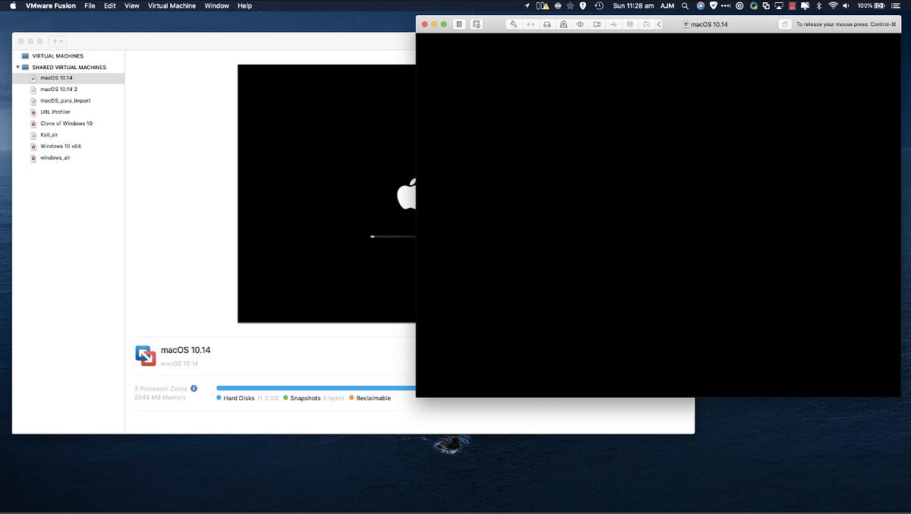Click the network adapter arrows icon
Image resolution: width=911 pixels, height=514 pixels.
tap(531, 24)
